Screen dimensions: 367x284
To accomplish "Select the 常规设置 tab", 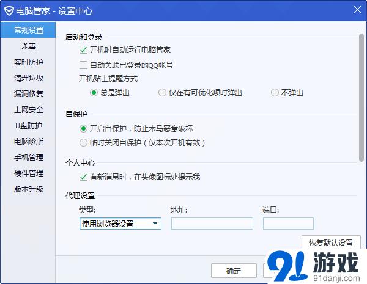I will [28, 30].
